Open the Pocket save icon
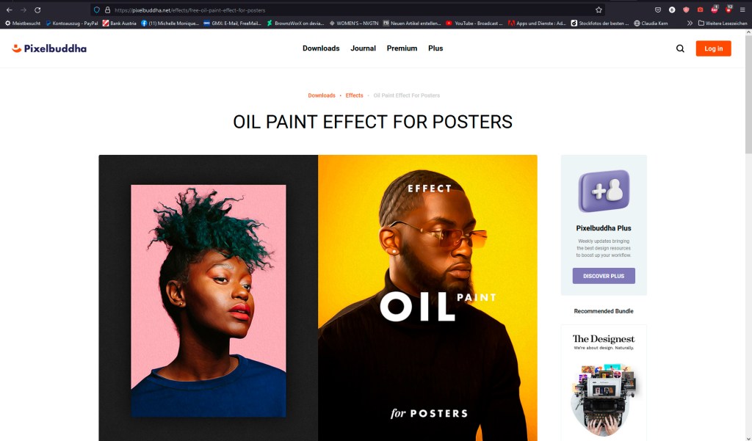Viewport: 752px width, 441px height. (x=658, y=10)
